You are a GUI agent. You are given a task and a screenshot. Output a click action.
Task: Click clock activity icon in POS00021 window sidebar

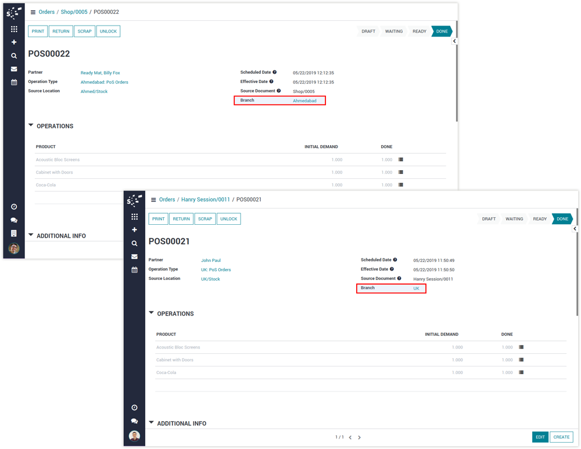[x=134, y=408]
